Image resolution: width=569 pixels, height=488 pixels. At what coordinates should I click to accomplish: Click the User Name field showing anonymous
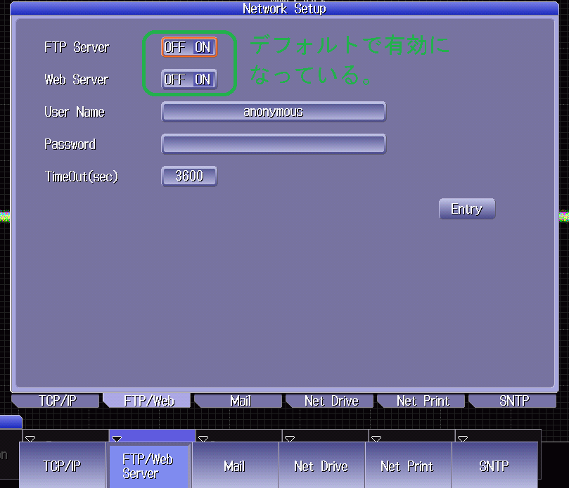(274, 112)
